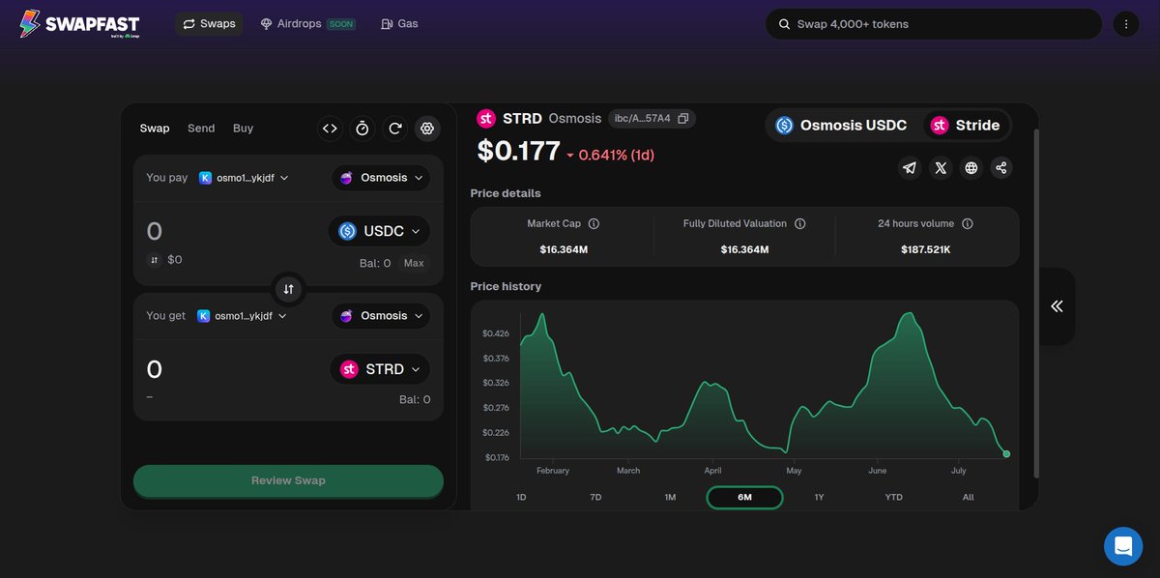The height and width of the screenshot is (578, 1160).
Task: Open the chat support bubble
Action: [1123, 546]
